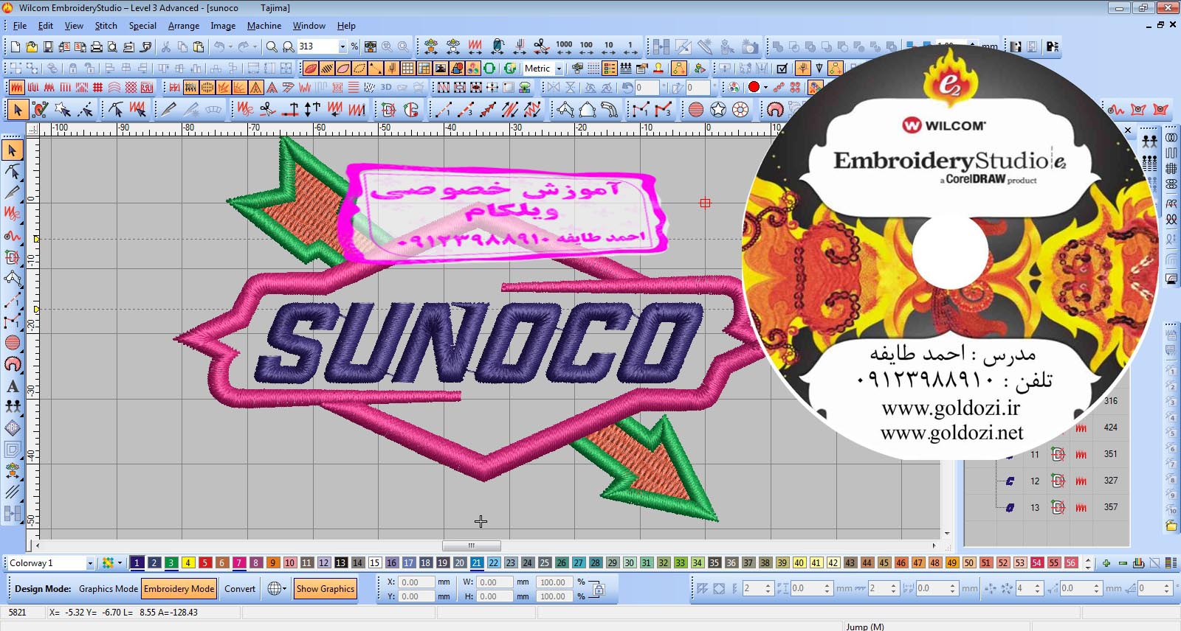Expand the red circle color dropdown arrow

765,88
